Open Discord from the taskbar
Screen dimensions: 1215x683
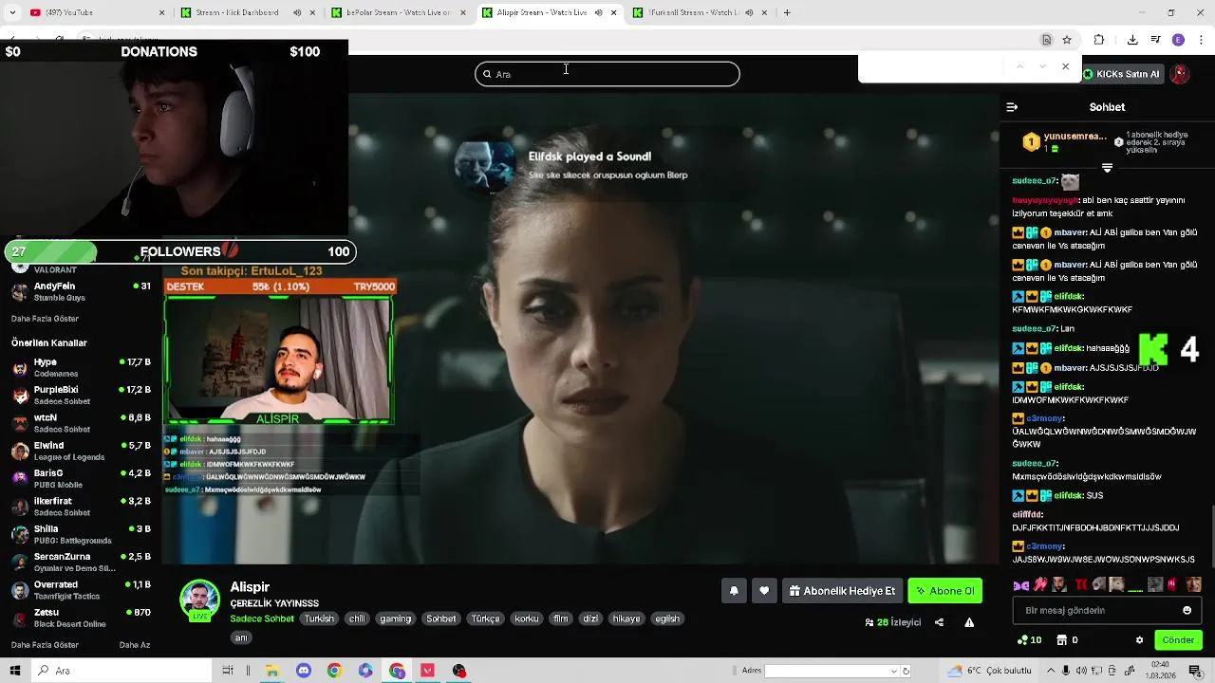point(304,671)
